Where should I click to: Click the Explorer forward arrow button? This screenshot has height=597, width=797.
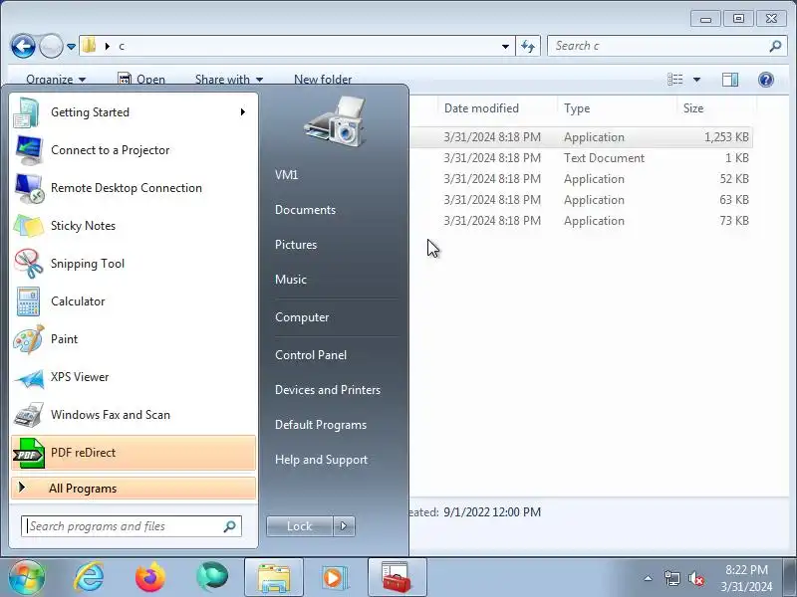click(51, 46)
